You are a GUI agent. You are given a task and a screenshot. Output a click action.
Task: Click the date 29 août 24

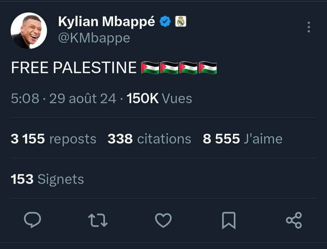click(83, 99)
